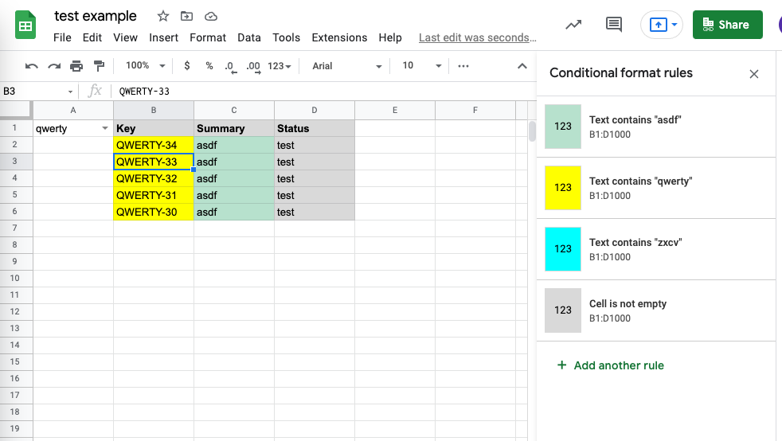The height and width of the screenshot is (441, 782).
Task: Select the Status header cell
Action: [315, 129]
